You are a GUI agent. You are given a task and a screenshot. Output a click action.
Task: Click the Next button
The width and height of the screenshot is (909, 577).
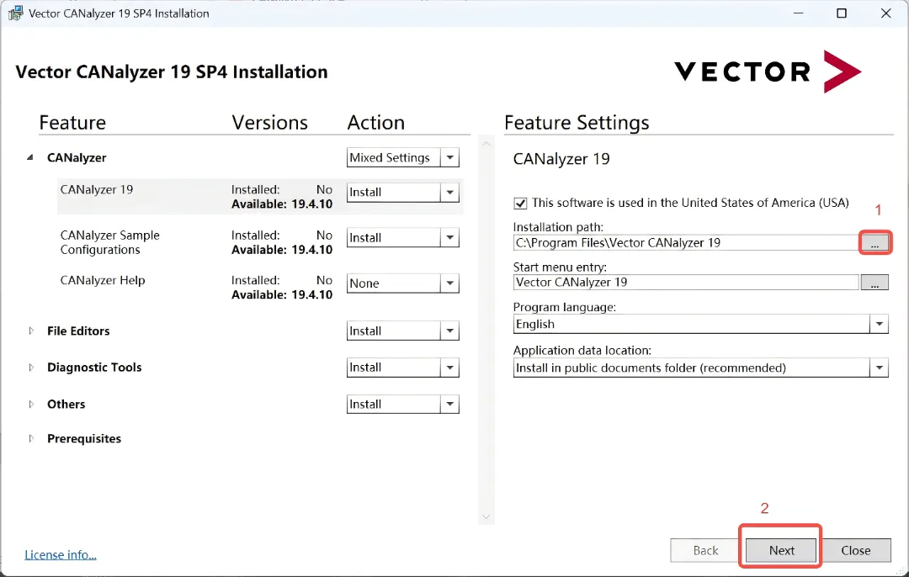[x=781, y=551]
